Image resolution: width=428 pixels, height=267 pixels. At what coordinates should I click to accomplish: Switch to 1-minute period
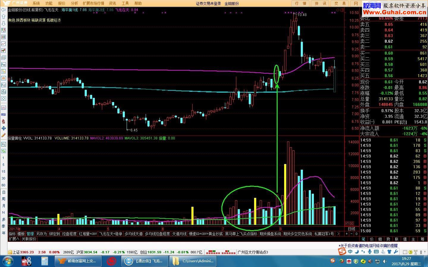click(x=4, y=158)
